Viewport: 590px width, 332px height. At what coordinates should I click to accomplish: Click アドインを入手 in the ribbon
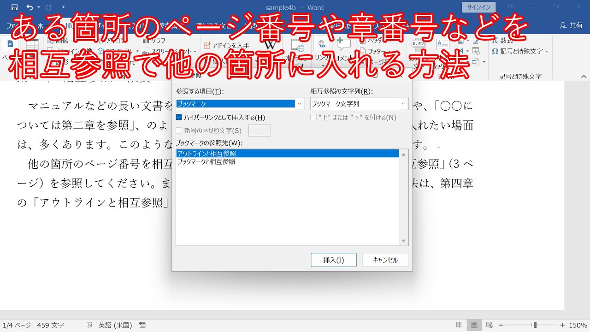(x=226, y=45)
